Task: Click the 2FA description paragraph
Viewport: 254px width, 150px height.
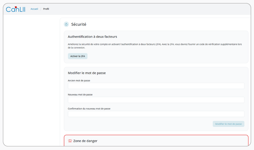Action: [155, 46]
